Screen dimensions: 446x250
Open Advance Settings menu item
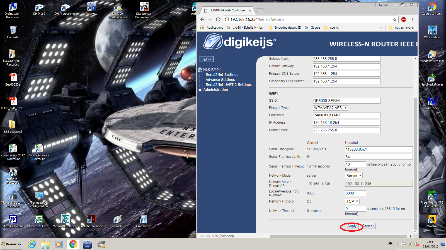220,80
